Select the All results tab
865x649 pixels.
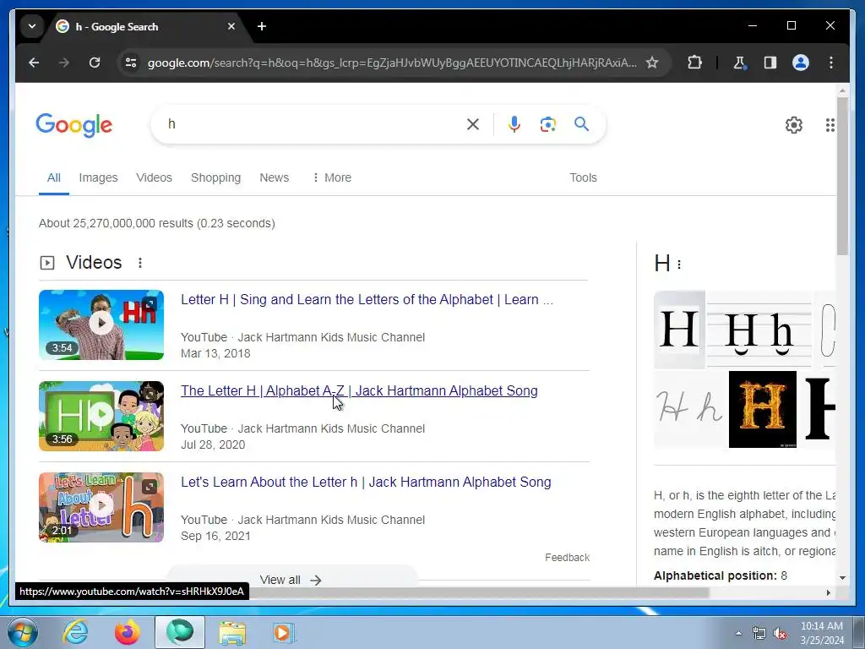[53, 177]
